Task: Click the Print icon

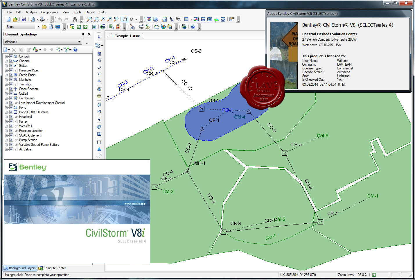Action: [43, 19]
